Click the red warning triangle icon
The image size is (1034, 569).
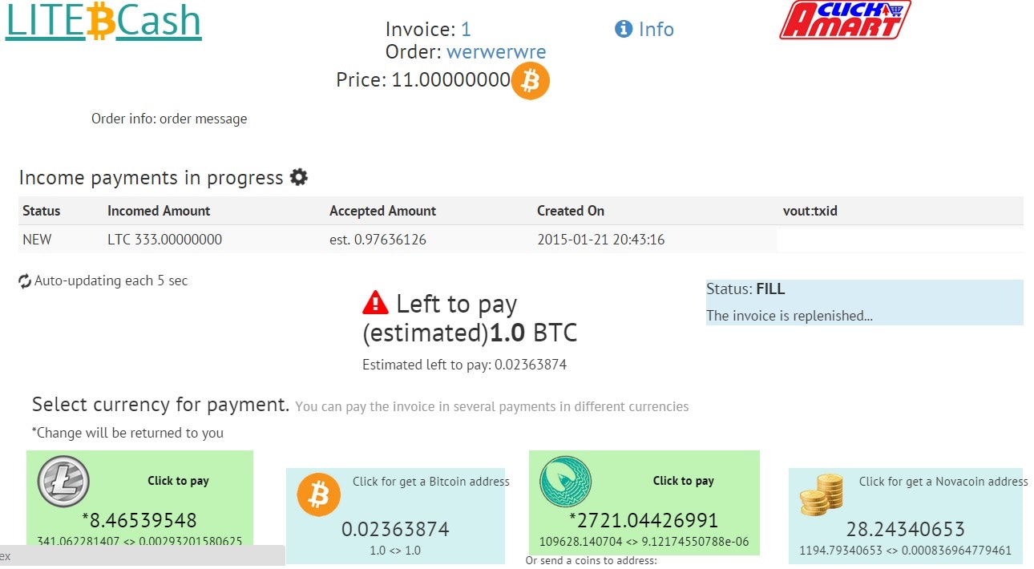coord(375,303)
